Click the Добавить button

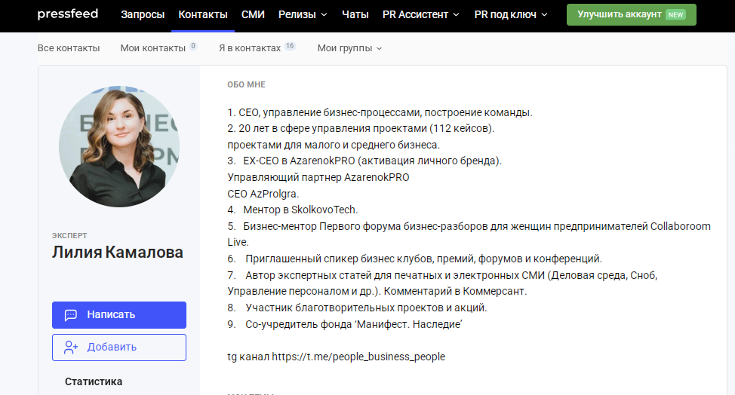119,348
